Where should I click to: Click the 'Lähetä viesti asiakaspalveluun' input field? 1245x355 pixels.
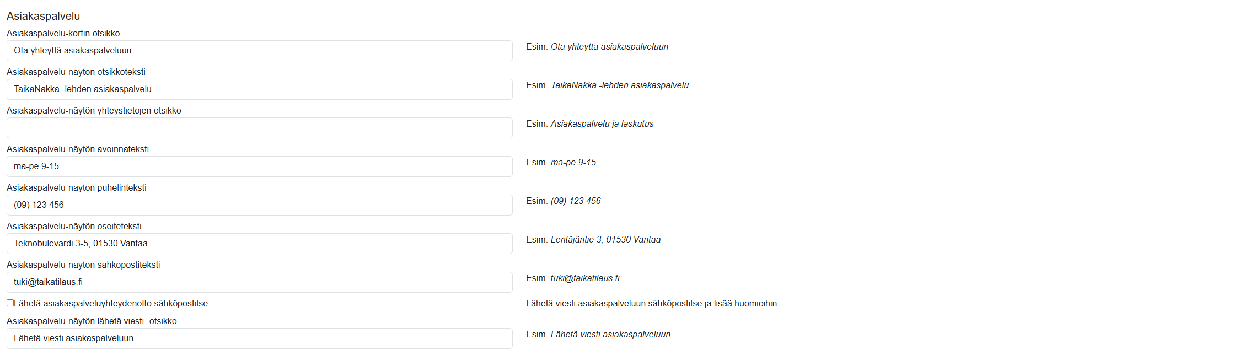pos(259,338)
